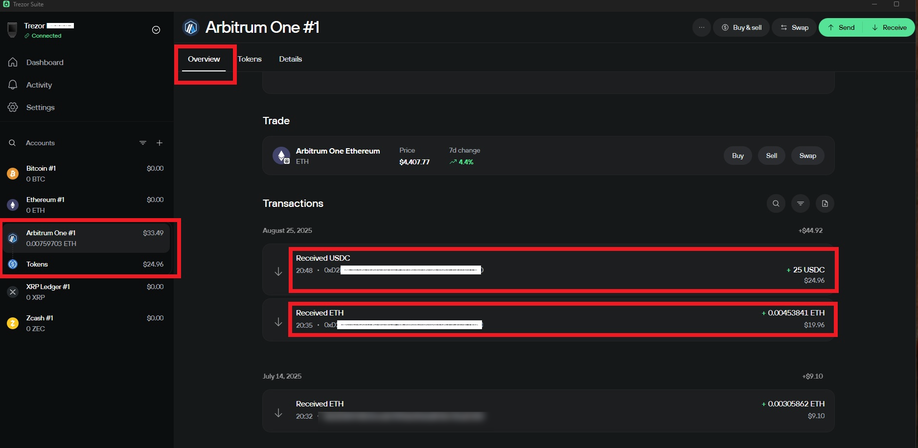Click the Ethereum #1 coin icon

[13, 205]
